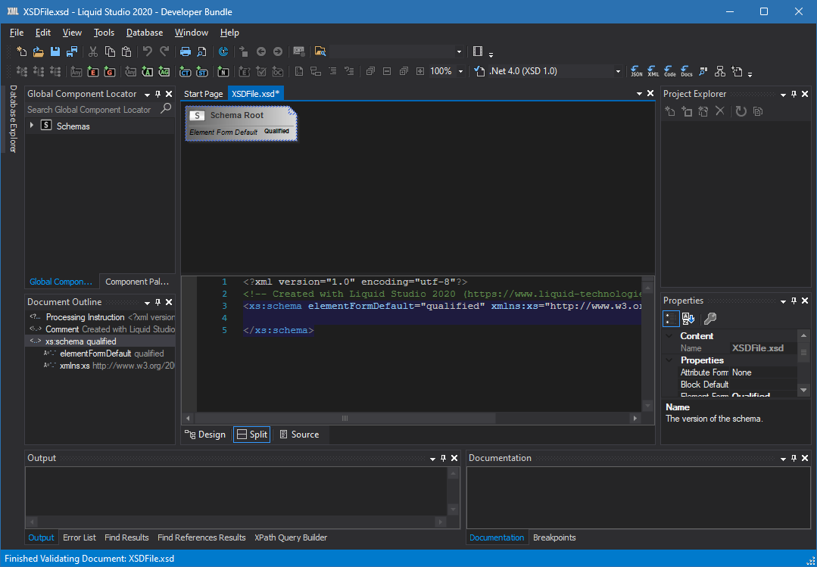Open the Output panel options dropdown

click(433, 459)
